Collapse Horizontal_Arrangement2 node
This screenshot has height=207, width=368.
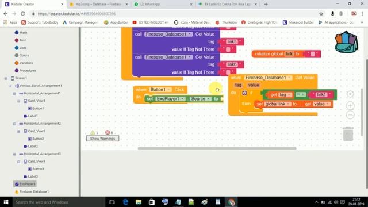click(x=14, y=124)
